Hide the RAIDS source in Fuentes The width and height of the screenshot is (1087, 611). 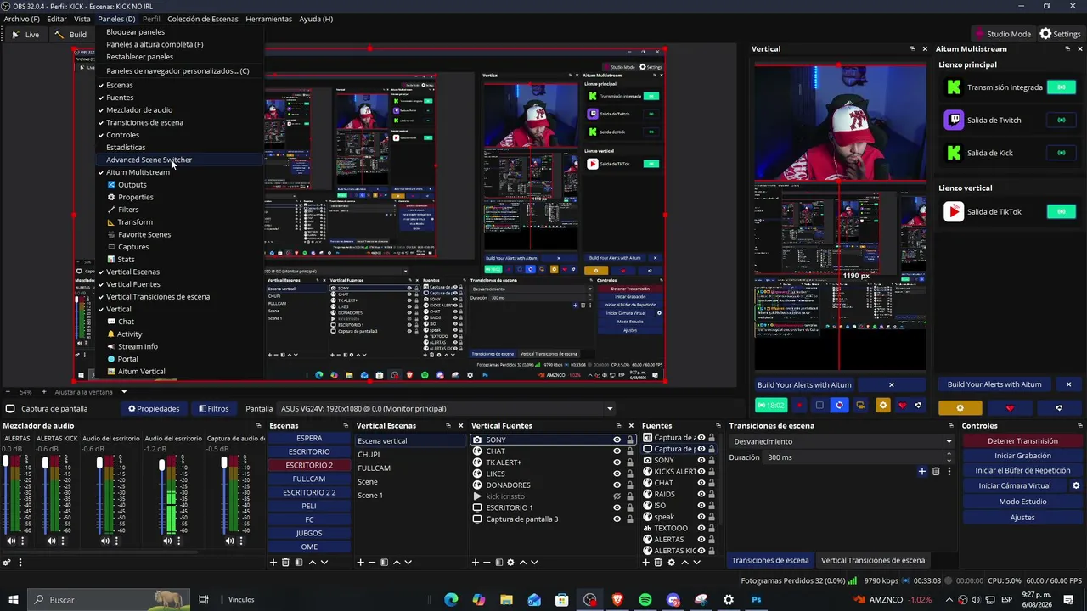pyautogui.click(x=701, y=494)
